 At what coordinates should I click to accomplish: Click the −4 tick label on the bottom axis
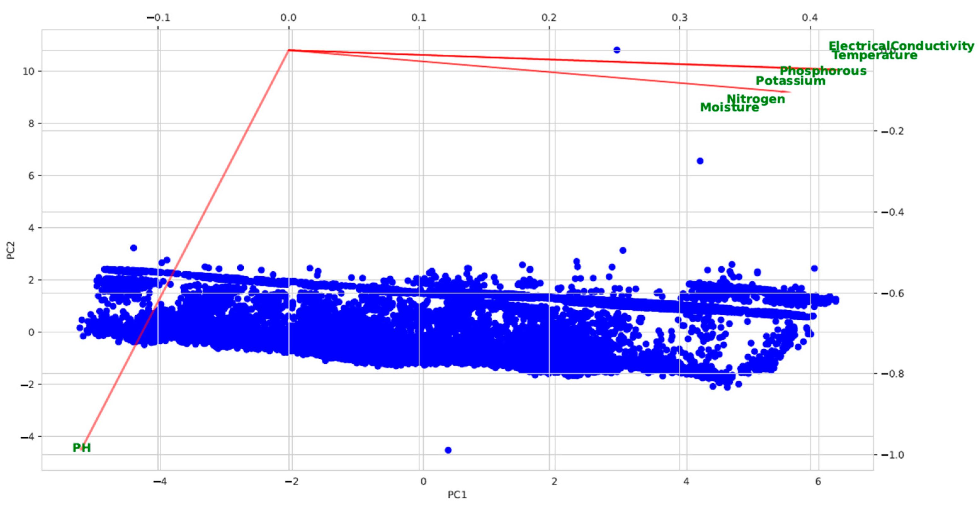click(x=160, y=482)
